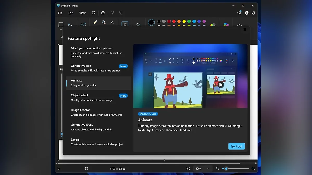Image resolution: width=312 pixels, height=175 pixels.
Task: Select the Pencil tool
Action: [95, 22]
